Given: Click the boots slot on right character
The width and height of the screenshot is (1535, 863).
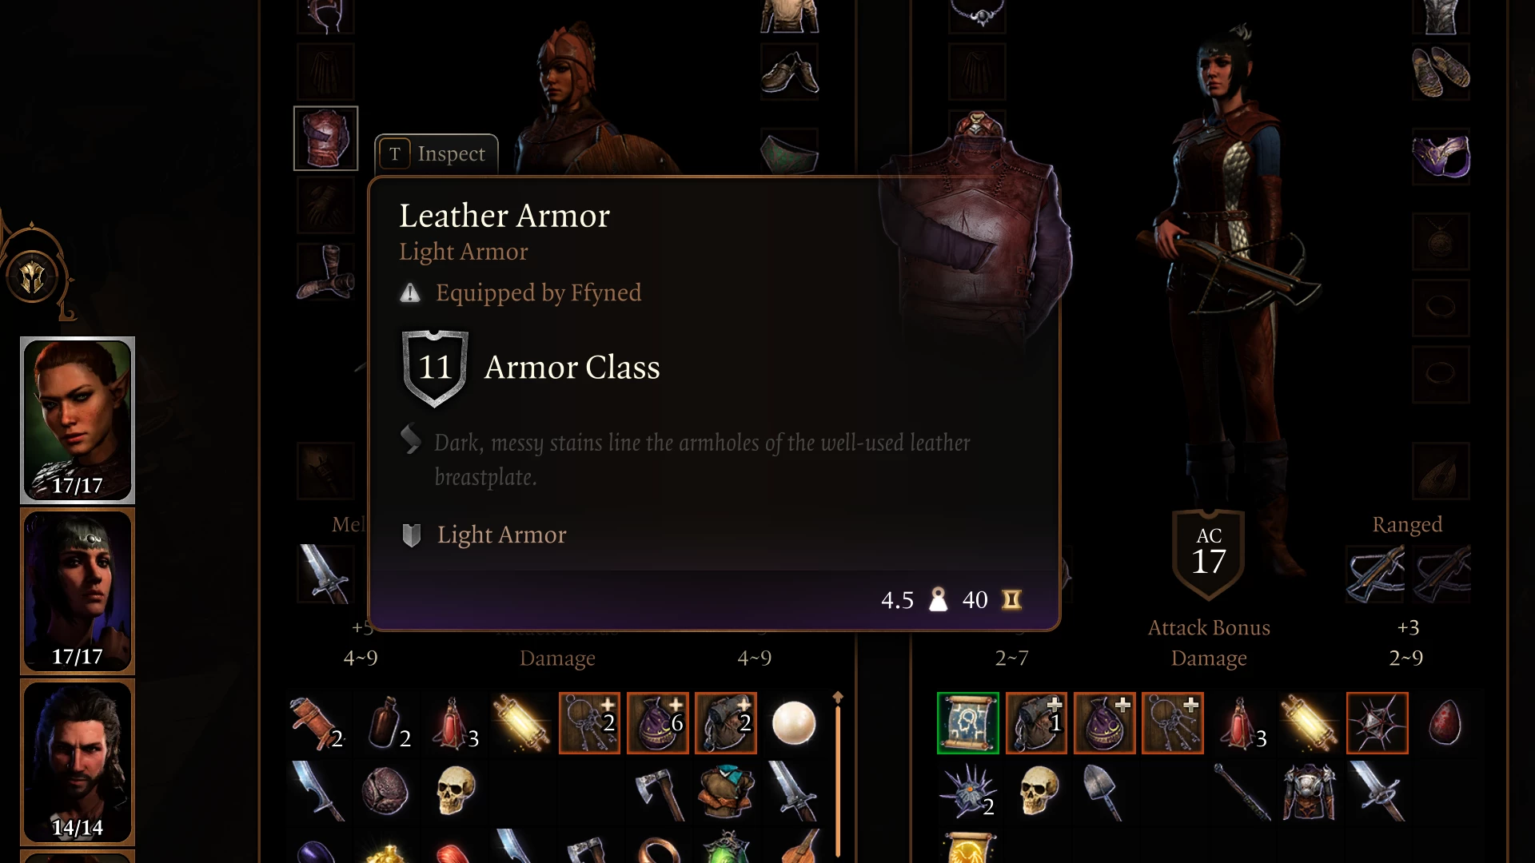Looking at the screenshot, I should [x=1441, y=72].
